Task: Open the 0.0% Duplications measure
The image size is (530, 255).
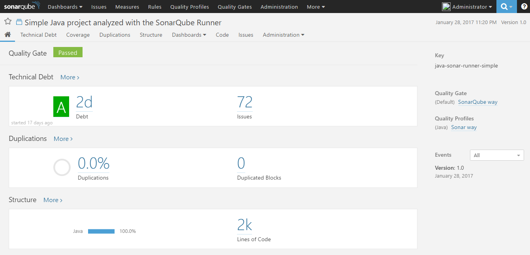Action: [x=94, y=163]
